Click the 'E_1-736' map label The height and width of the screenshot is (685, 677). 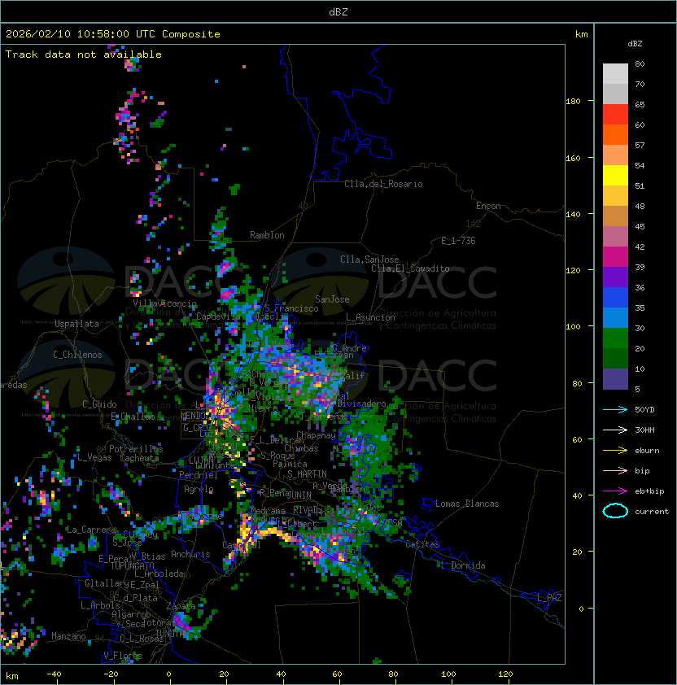coord(458,241)
